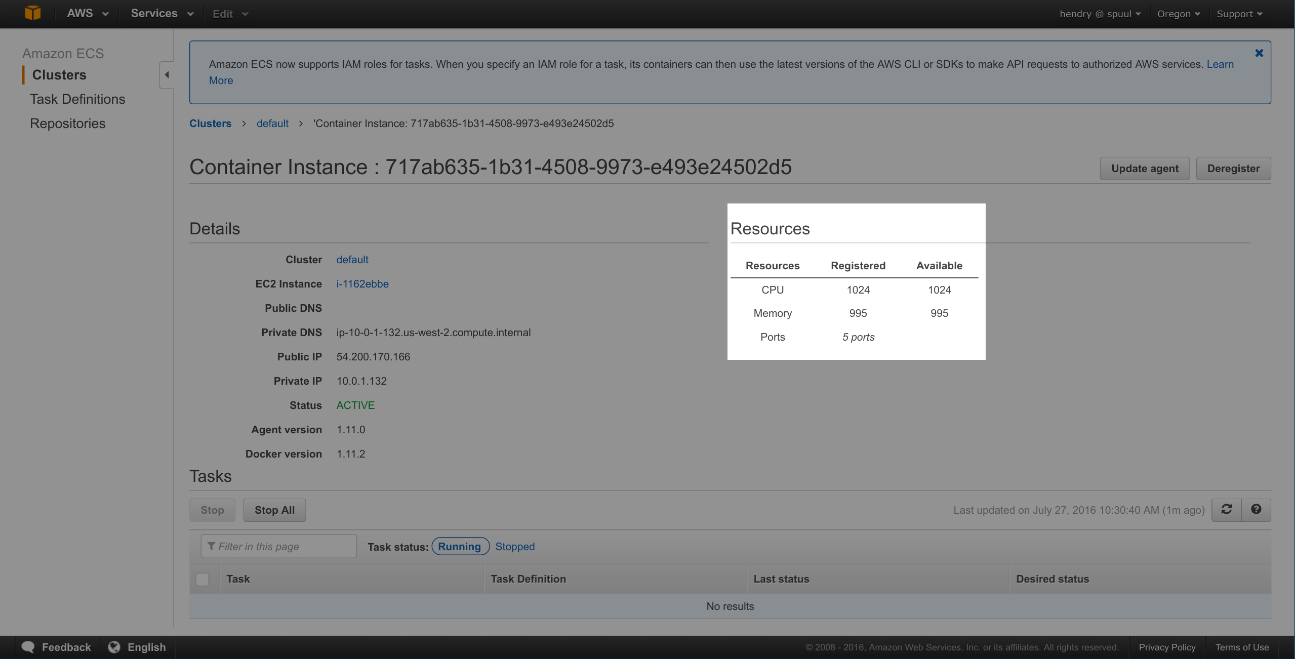This screenshot has width=1295, height=659.
Task: Click the Docker version 1.11.2 value
Action: (351, 454)
